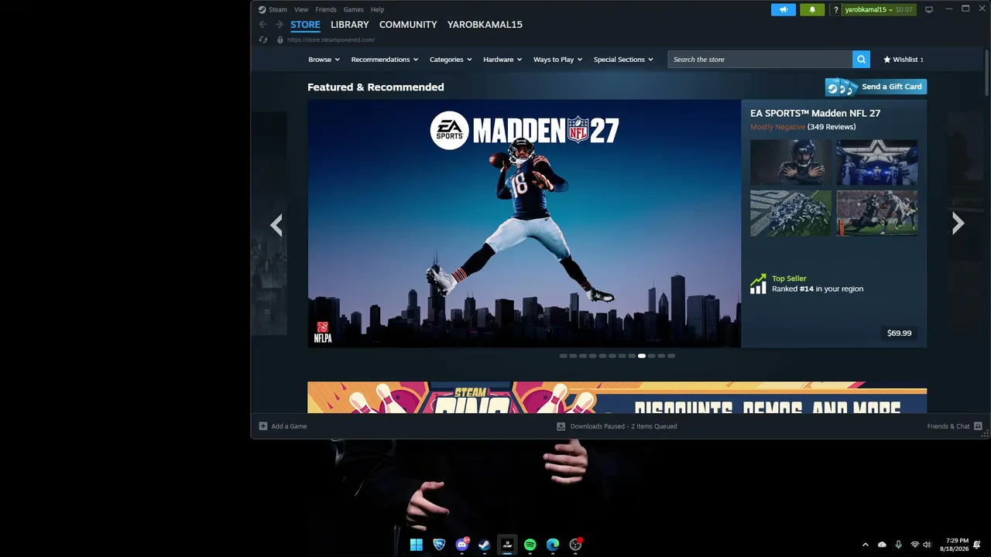Click the $69.99 price tag
The height and width of the screenshot is (557, 991).
(899, 333)
